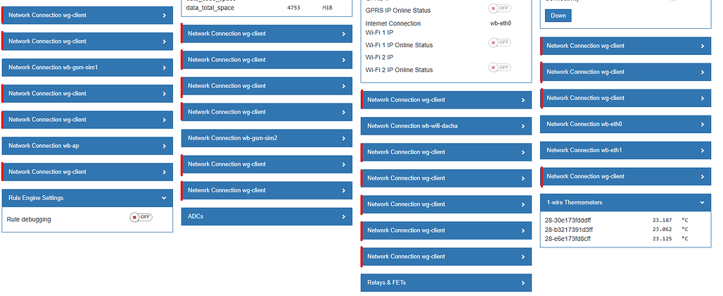This screenshot has width=723, height=296.
Task: Collapse the 1-wire Thermometers panel chevron
Action: (703, 202)
